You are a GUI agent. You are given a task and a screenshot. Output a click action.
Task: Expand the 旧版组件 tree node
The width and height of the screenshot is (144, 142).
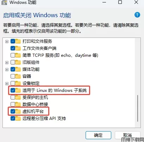[x=7, y=62]
